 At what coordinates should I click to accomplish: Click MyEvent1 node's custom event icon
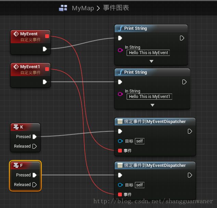click(x=16, y=67)
